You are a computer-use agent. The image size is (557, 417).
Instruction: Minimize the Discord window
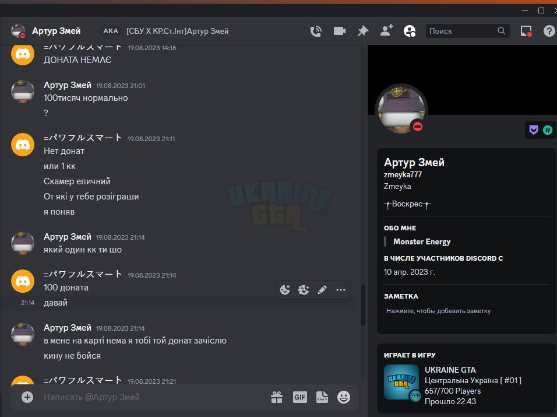[x=525, y=10]
